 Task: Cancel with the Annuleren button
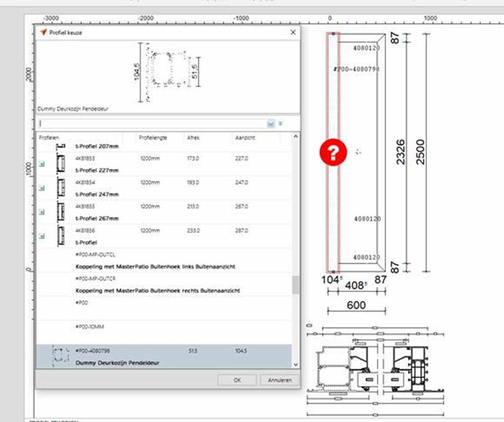coord(280,380)
